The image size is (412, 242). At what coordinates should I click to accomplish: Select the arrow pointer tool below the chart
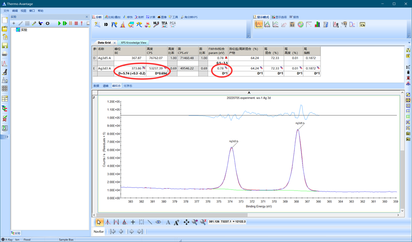coord(99,222)
